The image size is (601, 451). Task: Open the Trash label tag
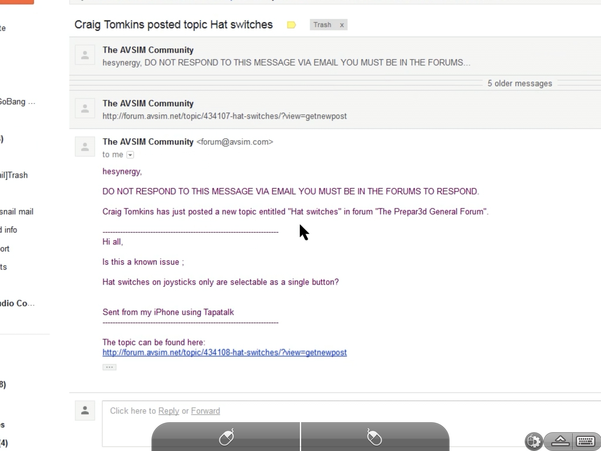(322, 25)
